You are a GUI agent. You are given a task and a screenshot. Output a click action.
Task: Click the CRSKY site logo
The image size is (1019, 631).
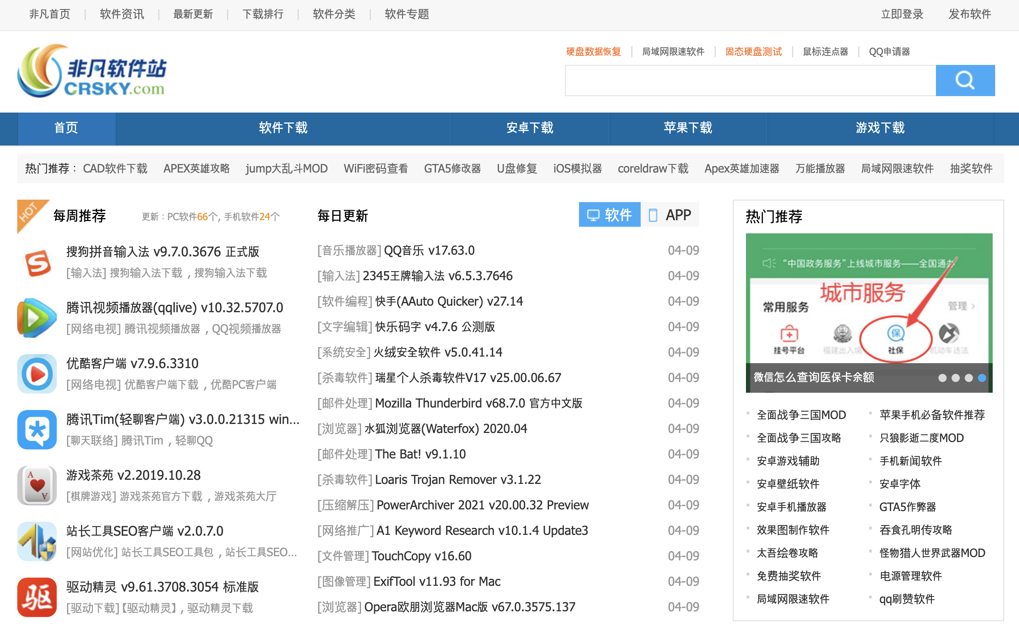[x=92, y=71]
